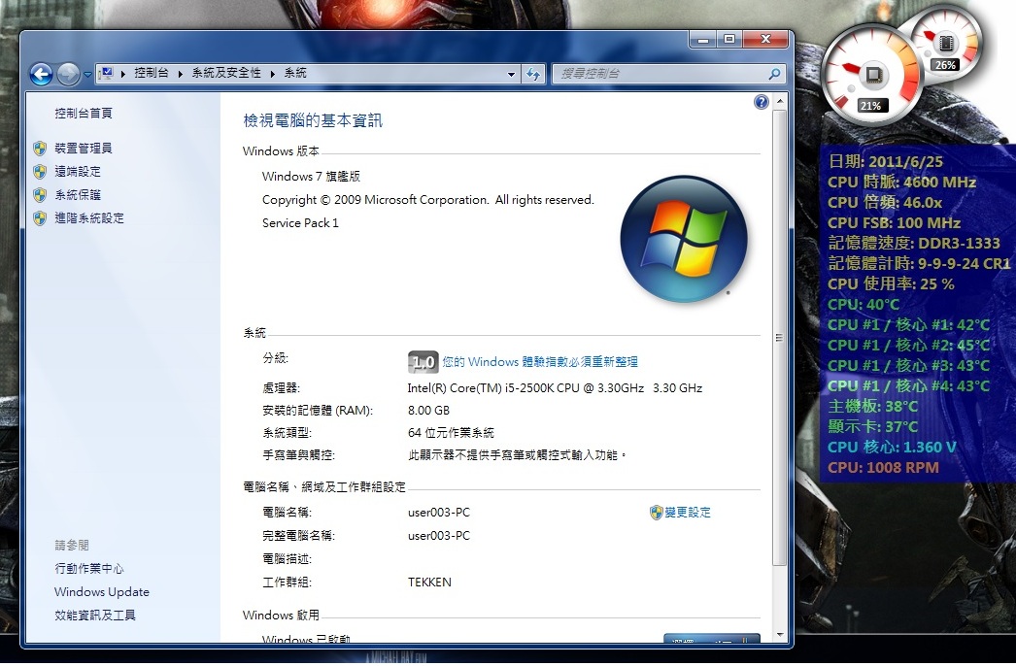Click the vertical scrollbar down arrow
The image size is (1016, 666).
click(779, 634)
